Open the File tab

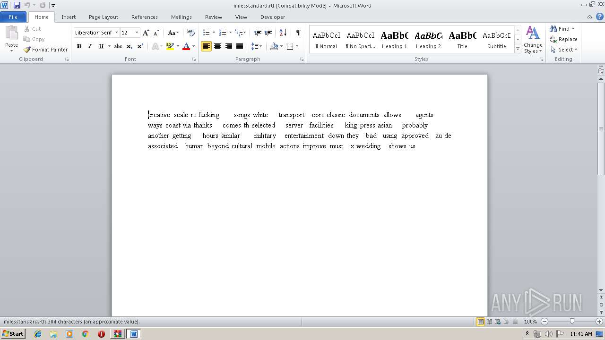[13, 17]
